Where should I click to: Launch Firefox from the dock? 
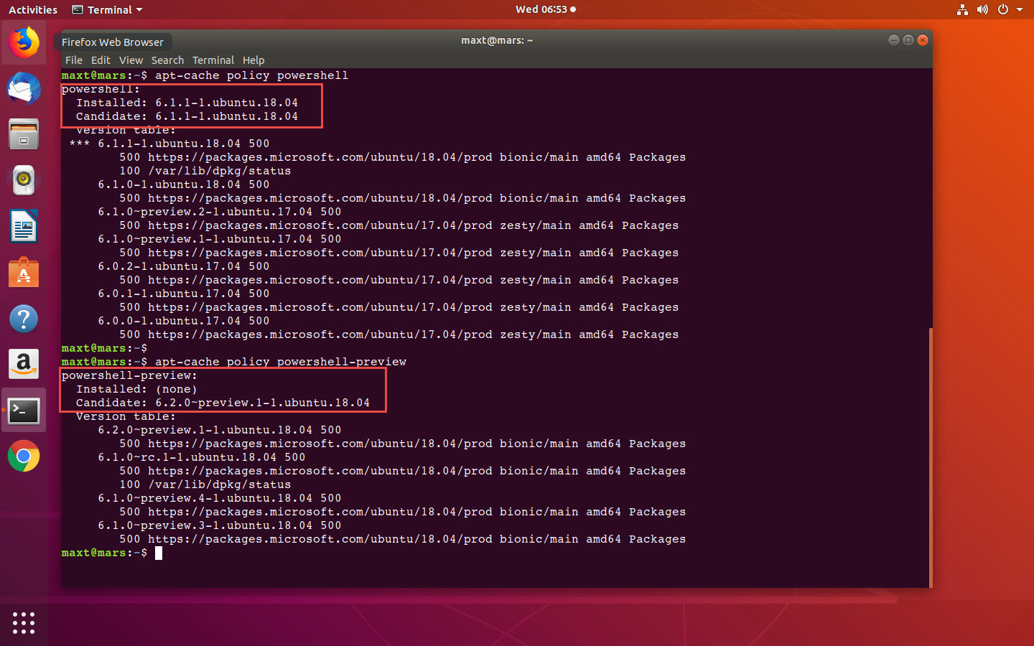24,42
